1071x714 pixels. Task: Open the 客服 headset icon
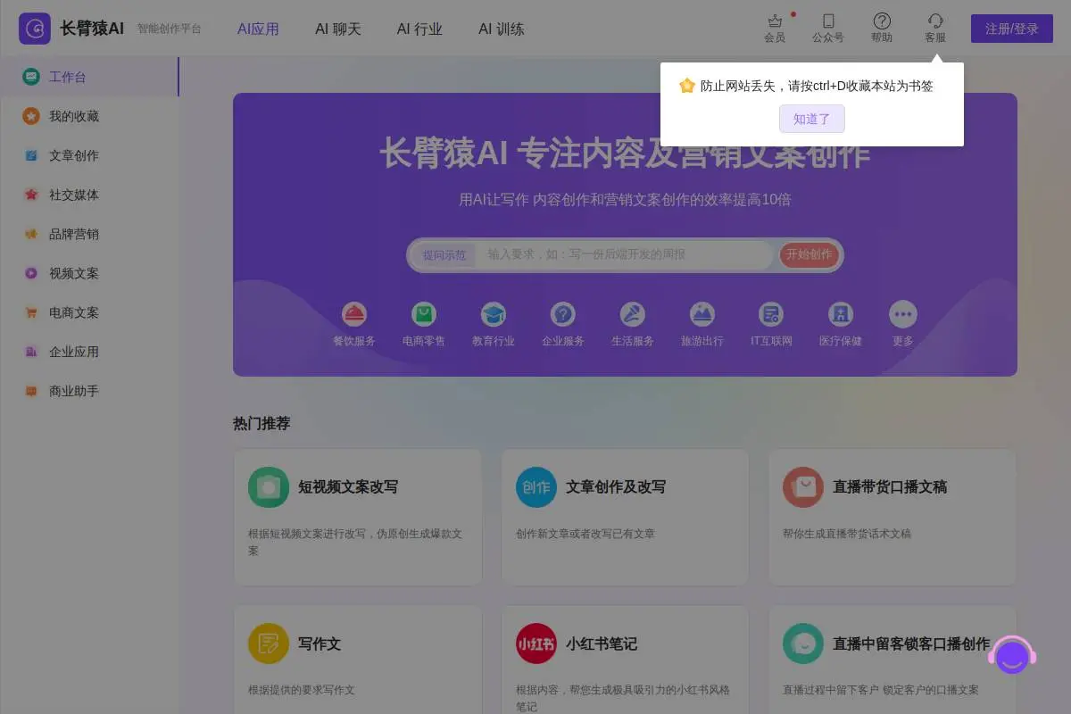click(x=935, y=21)
